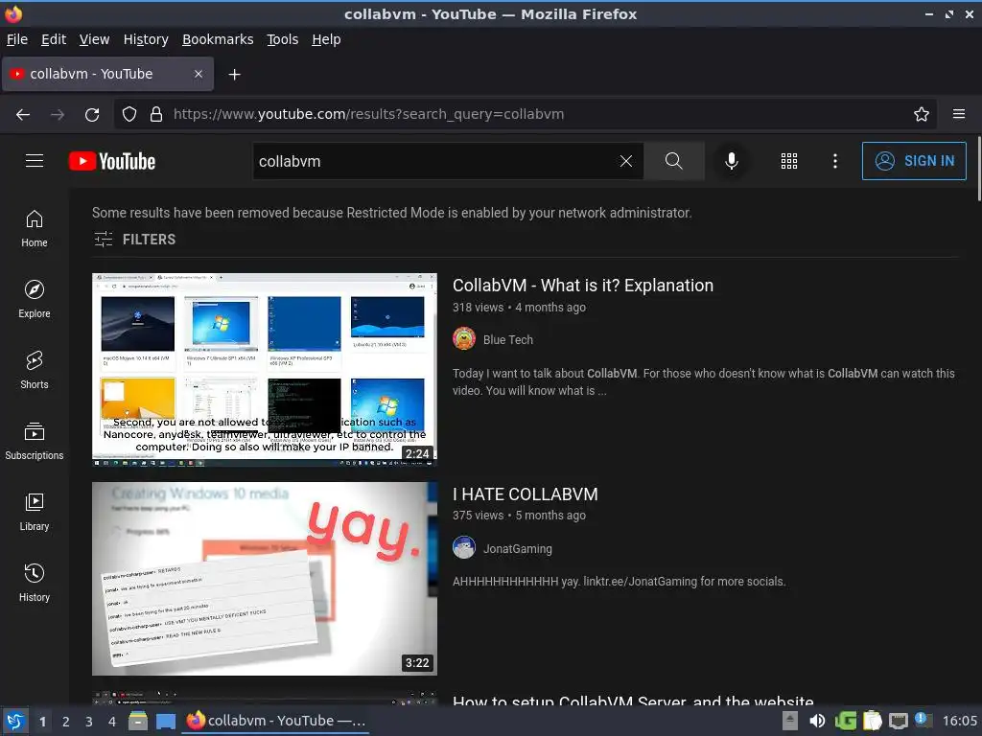Select 'collabvm - YouTube' taskbar window entry
Image resolution: width=982 pixels, height=736 pixels.
(x=276, y=721)
